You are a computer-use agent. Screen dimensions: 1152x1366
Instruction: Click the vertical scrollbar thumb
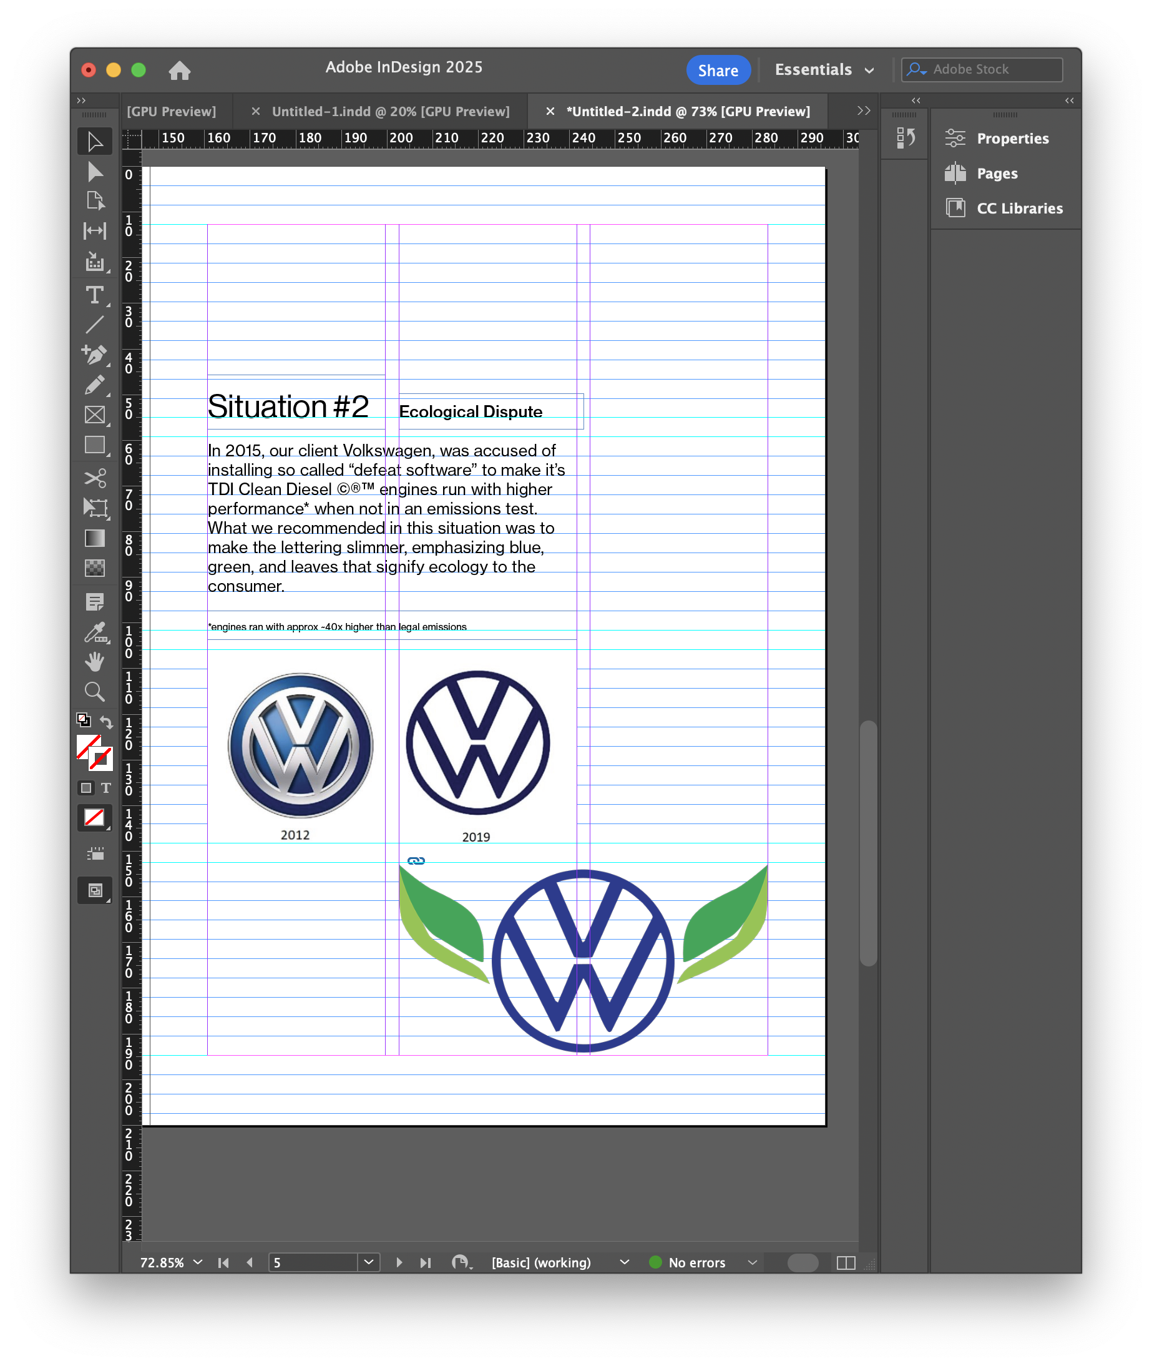point(868,843)
